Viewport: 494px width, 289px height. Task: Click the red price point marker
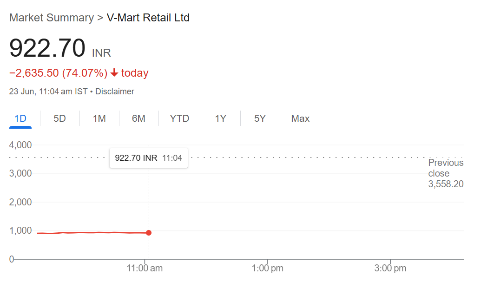[x=149, y=233]
